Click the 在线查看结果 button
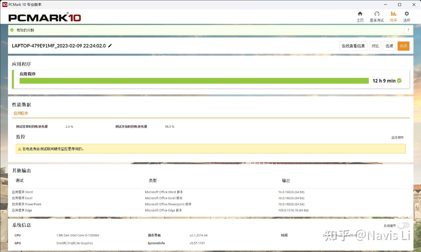The width and height of the screenshot is (421, 252). (353, 46)
